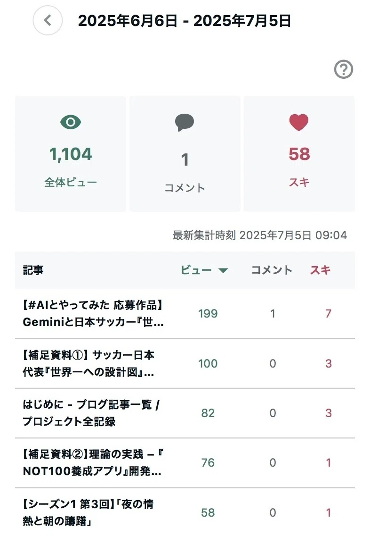
Task: Open article 【シーズン1 第3回】夜の情熱と朝の躊躇
Action: click(x=88, y=512)
